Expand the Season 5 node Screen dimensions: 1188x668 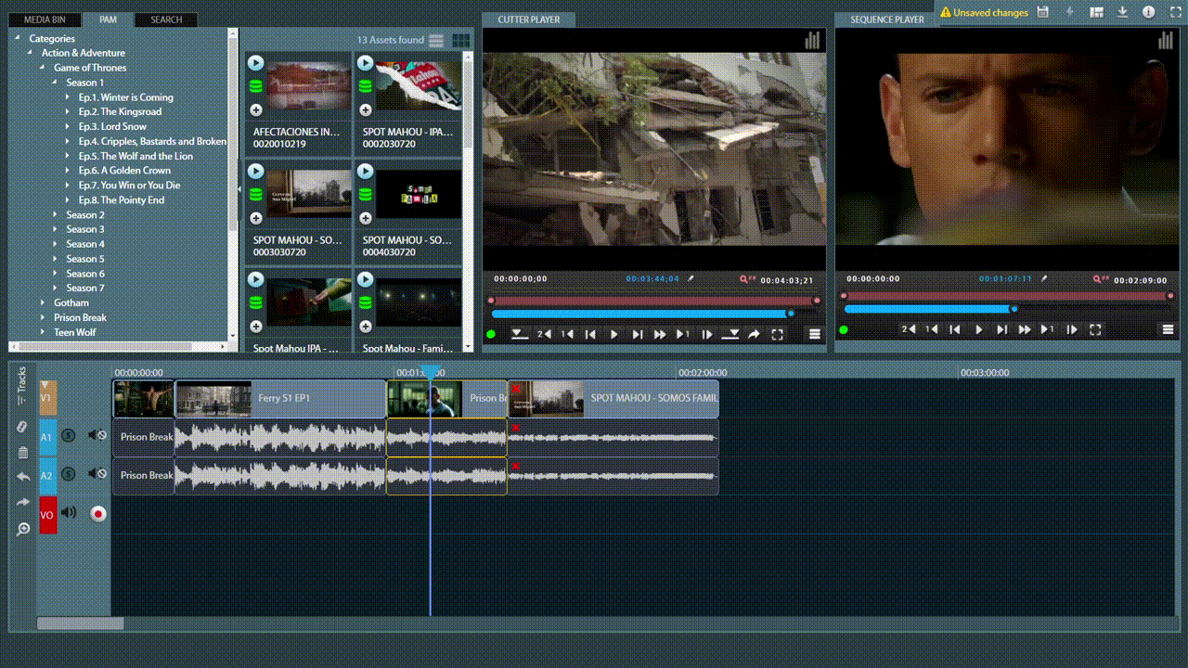[55, 259]
